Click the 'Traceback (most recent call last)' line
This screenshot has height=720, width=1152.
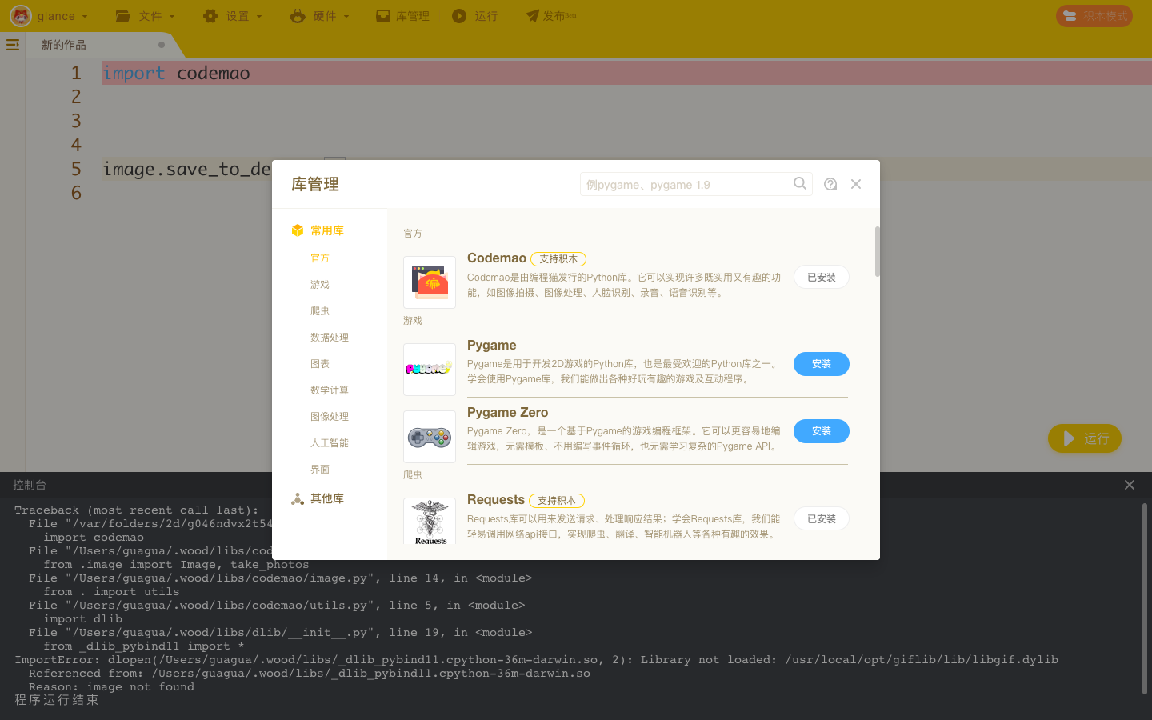coord(136,510)
